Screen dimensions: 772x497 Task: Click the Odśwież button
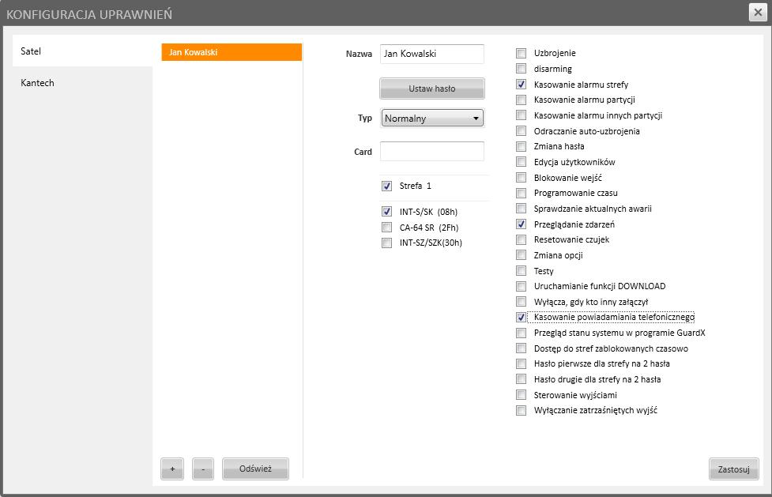[255, 469]
